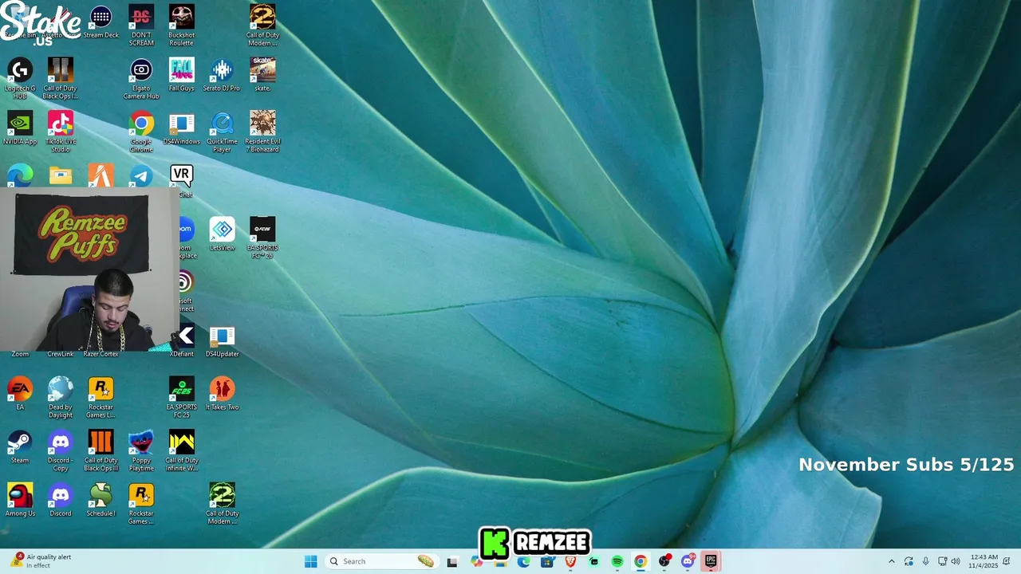Select the XDefiant desktop shortcut
This screenshot has width=1021, height=574.
pos(183,341)
